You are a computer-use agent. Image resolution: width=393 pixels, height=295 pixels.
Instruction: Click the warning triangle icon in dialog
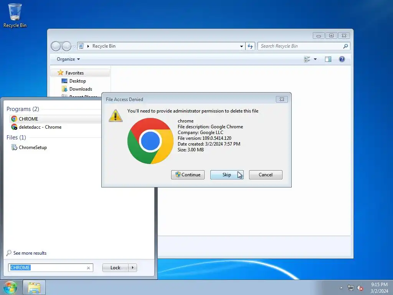116,116
